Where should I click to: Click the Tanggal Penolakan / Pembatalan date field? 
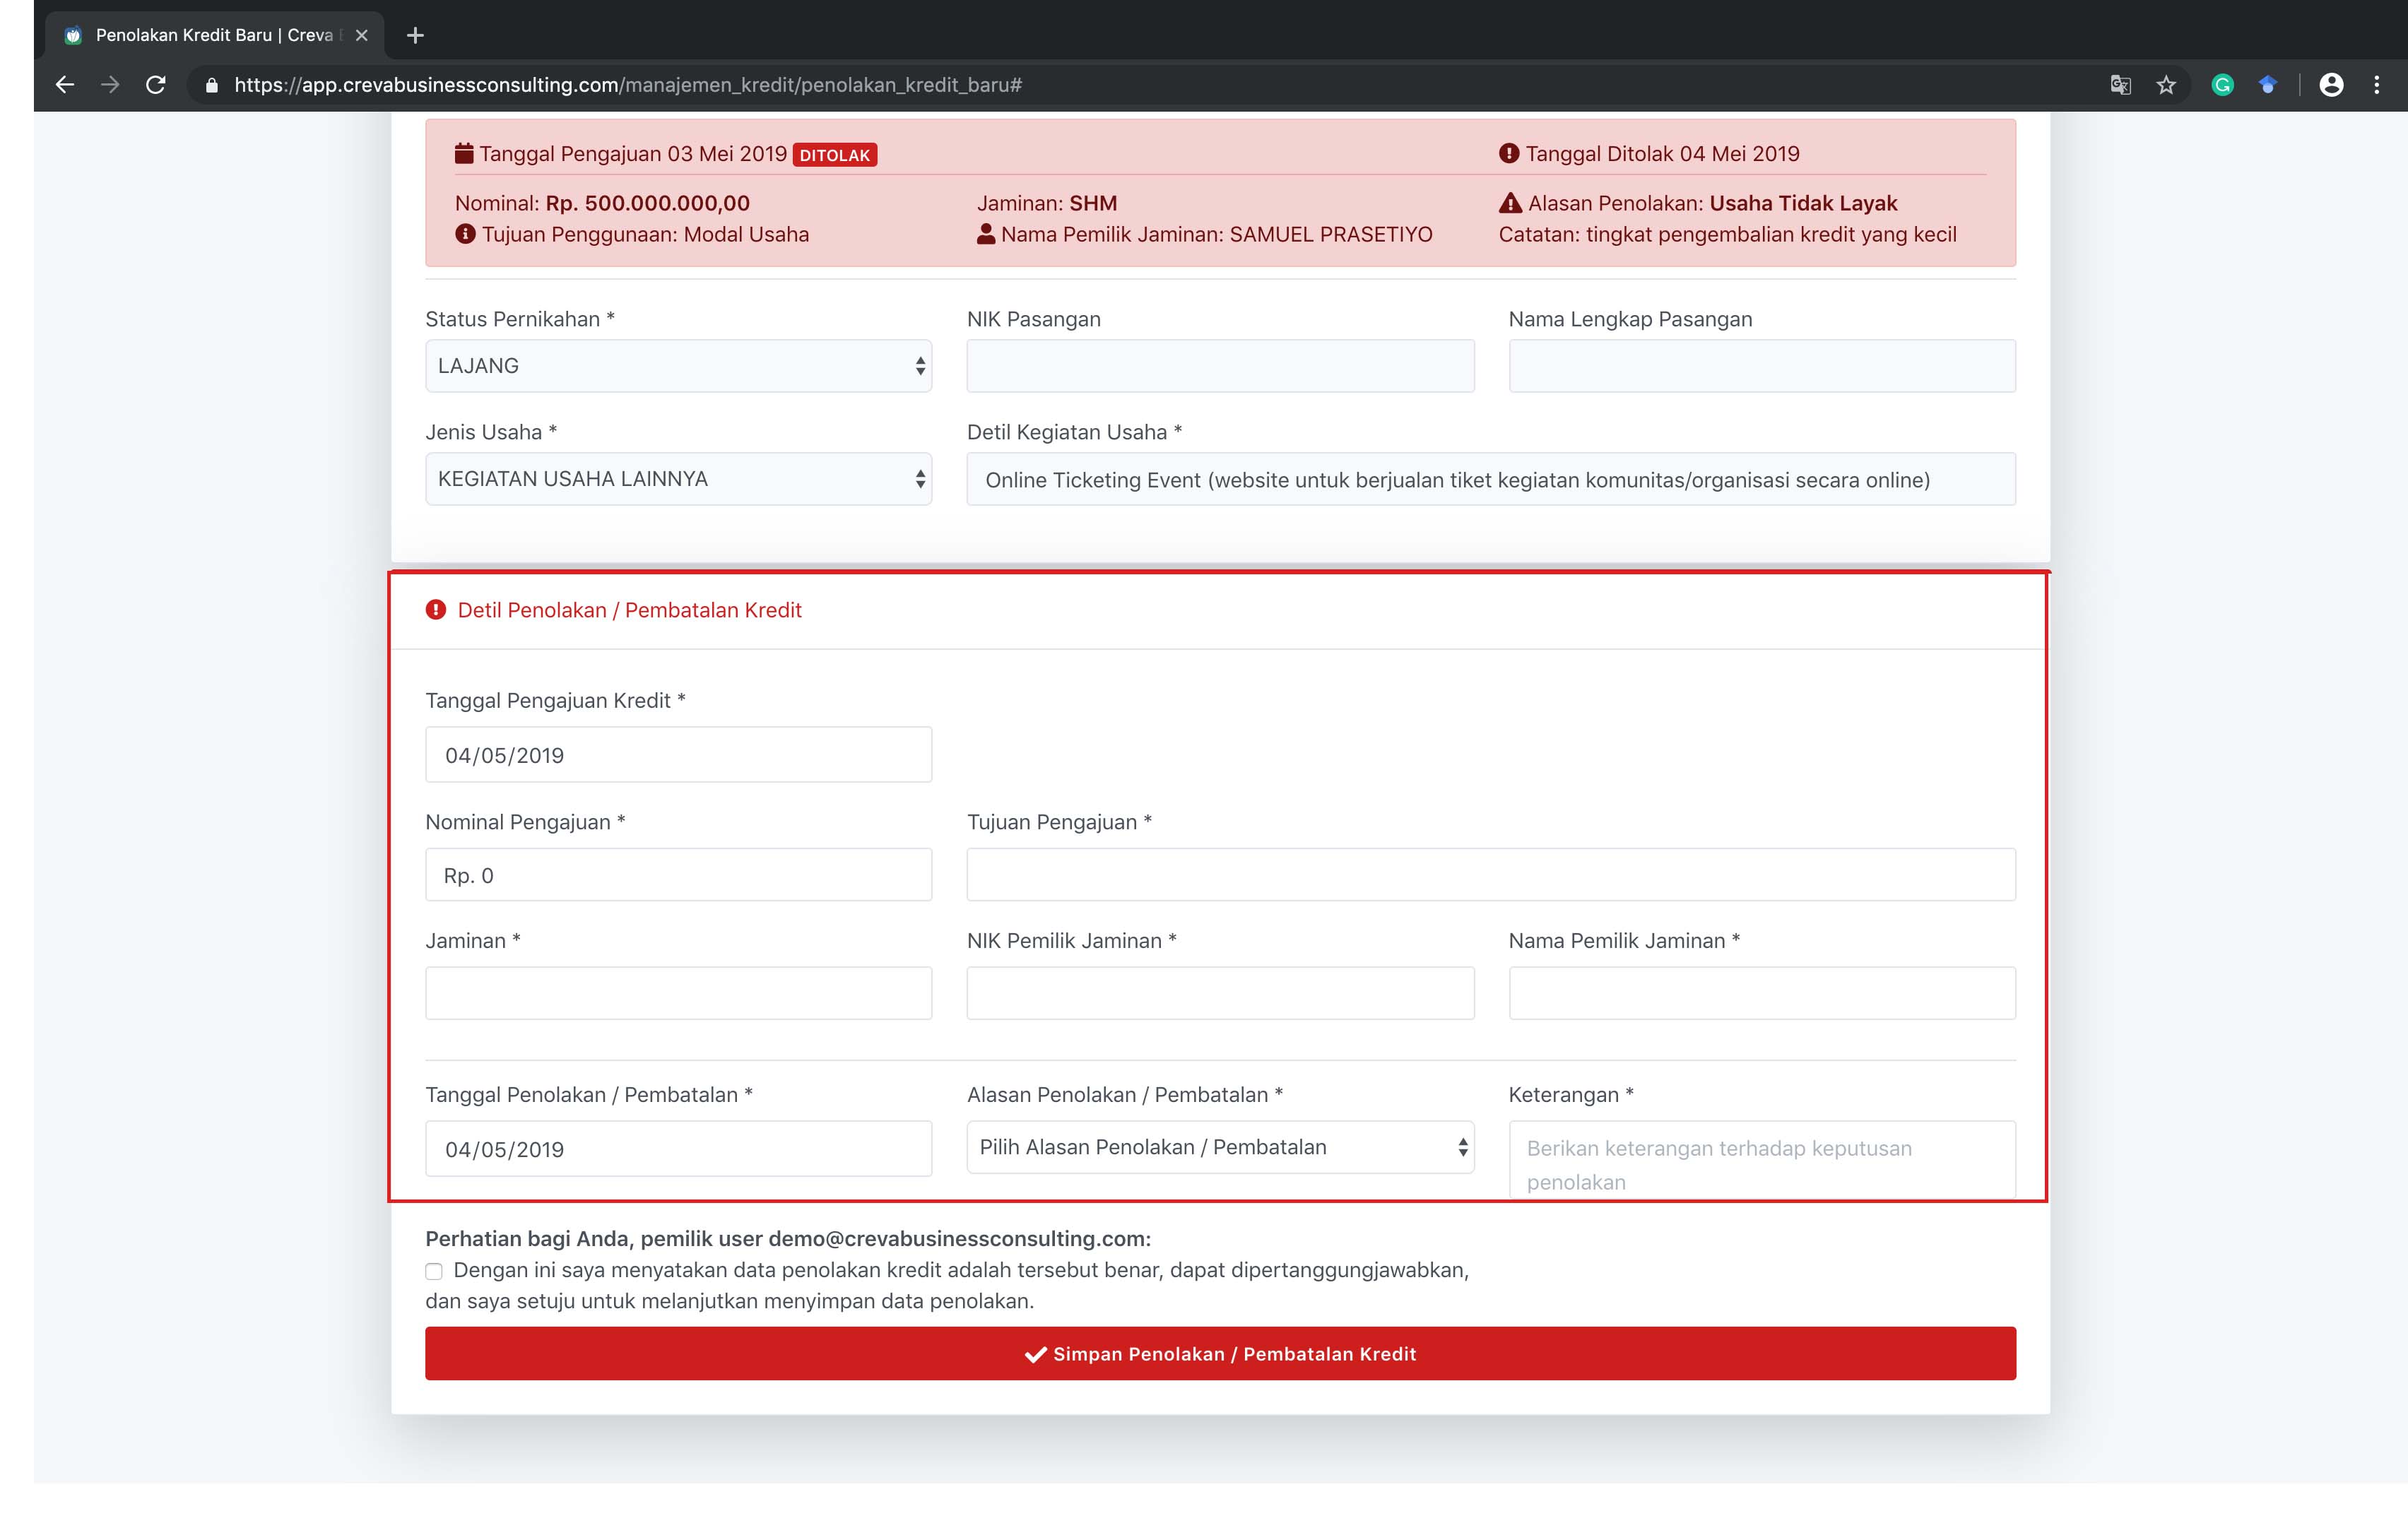[679, 1149]
